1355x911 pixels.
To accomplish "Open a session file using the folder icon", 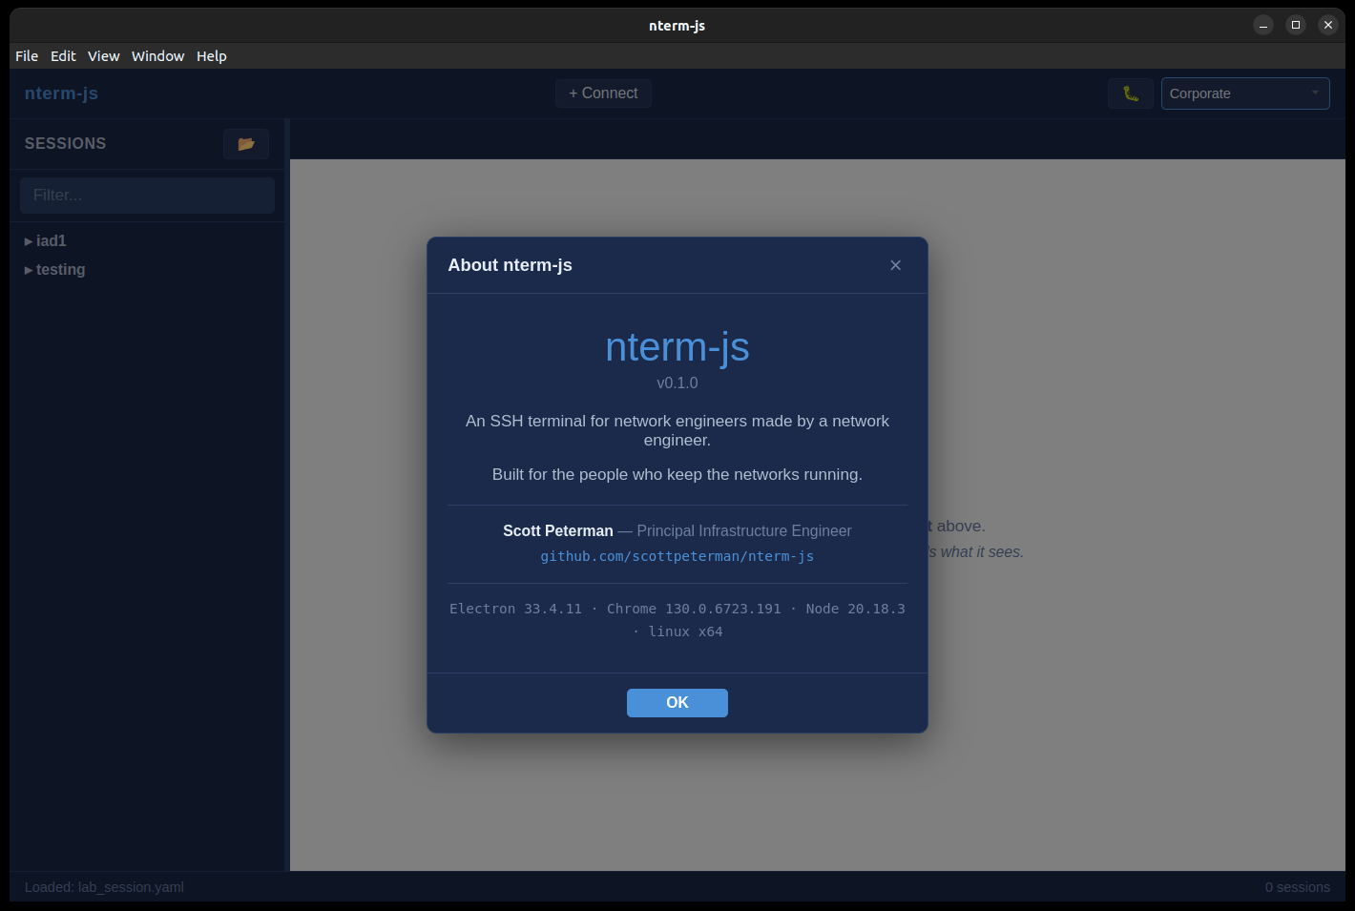I will [x=245, y=143].
